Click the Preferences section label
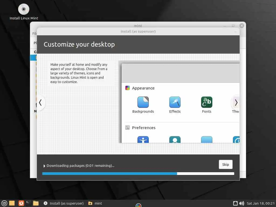This screenshot has width=276, height=207. 144,127
